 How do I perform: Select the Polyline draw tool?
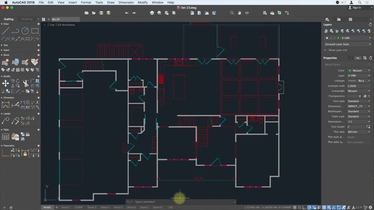(15, 31)
